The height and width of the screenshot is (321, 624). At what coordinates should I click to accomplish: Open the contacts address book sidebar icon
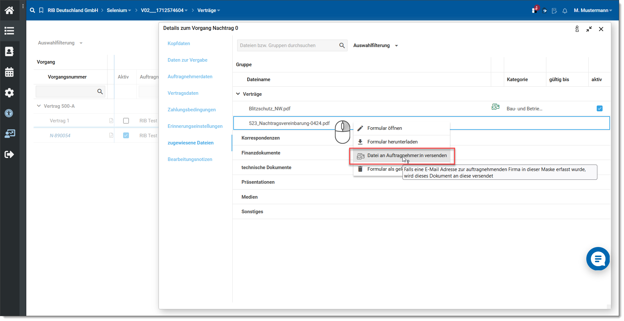click(x=9, y=51)
